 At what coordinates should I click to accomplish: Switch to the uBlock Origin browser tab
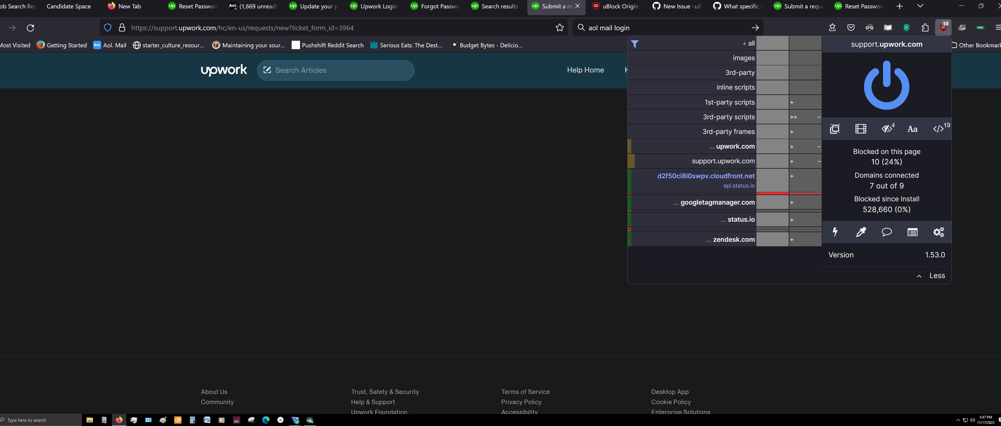pyautogui.click(x=616, y=6)
